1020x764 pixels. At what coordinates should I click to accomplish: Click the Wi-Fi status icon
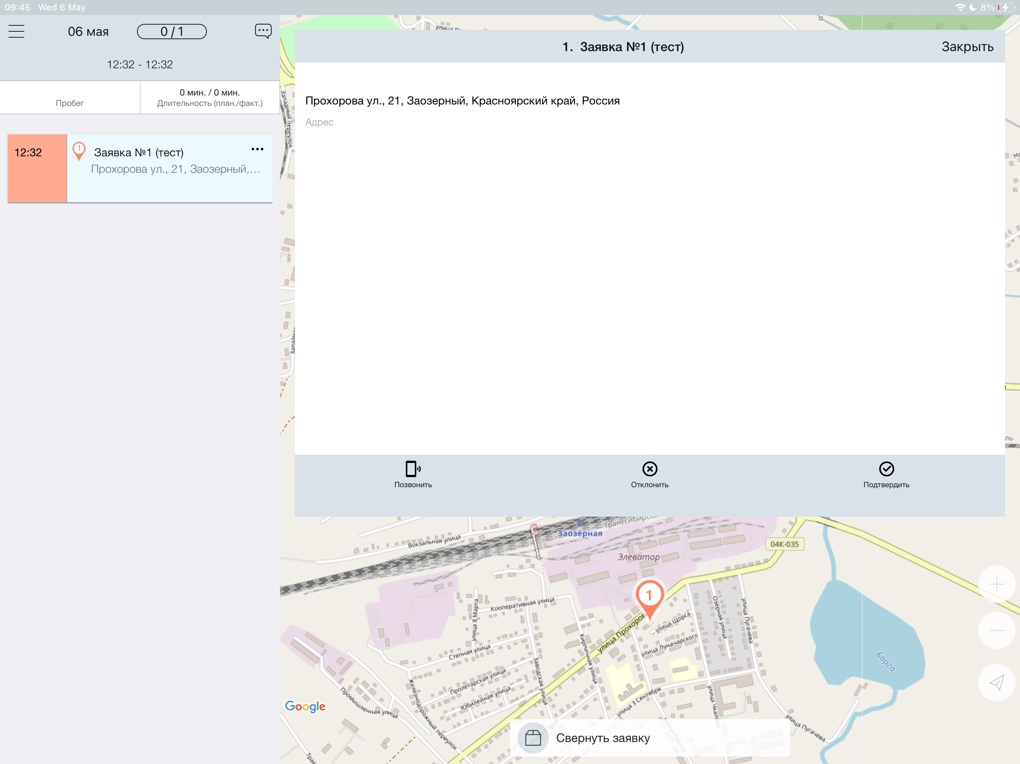(961, 7)
